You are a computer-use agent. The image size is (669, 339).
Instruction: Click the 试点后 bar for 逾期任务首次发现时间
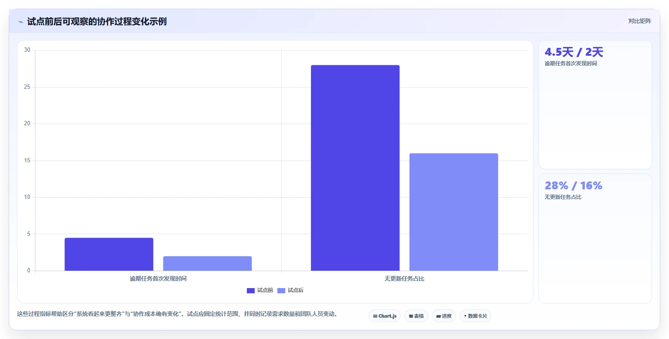(x=208, y=263)
